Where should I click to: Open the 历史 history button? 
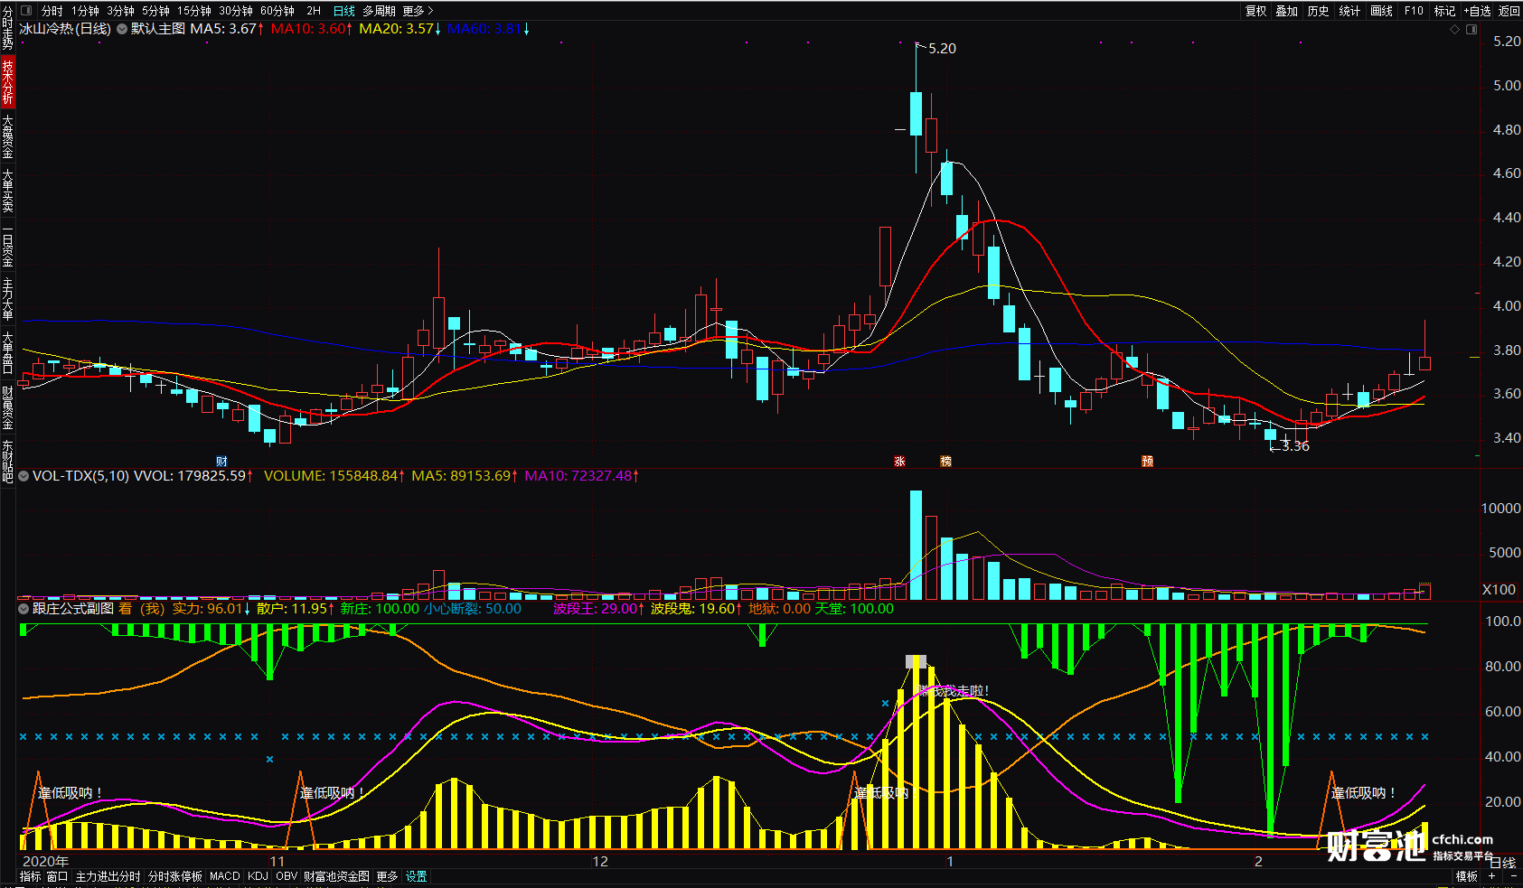[1318, 11]
